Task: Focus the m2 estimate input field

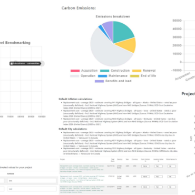Action: pyautogui.click(x=32, y=189)
